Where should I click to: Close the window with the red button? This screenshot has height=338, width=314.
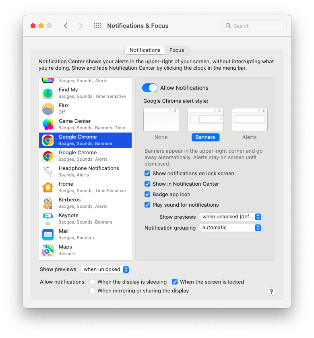coord(33,26)
